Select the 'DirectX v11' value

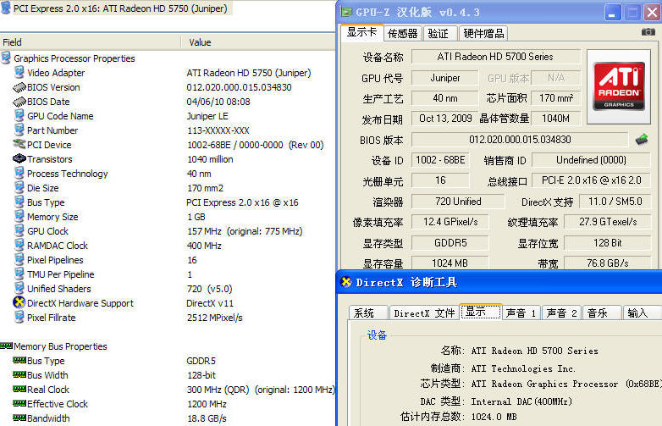[x=210, y=303]
